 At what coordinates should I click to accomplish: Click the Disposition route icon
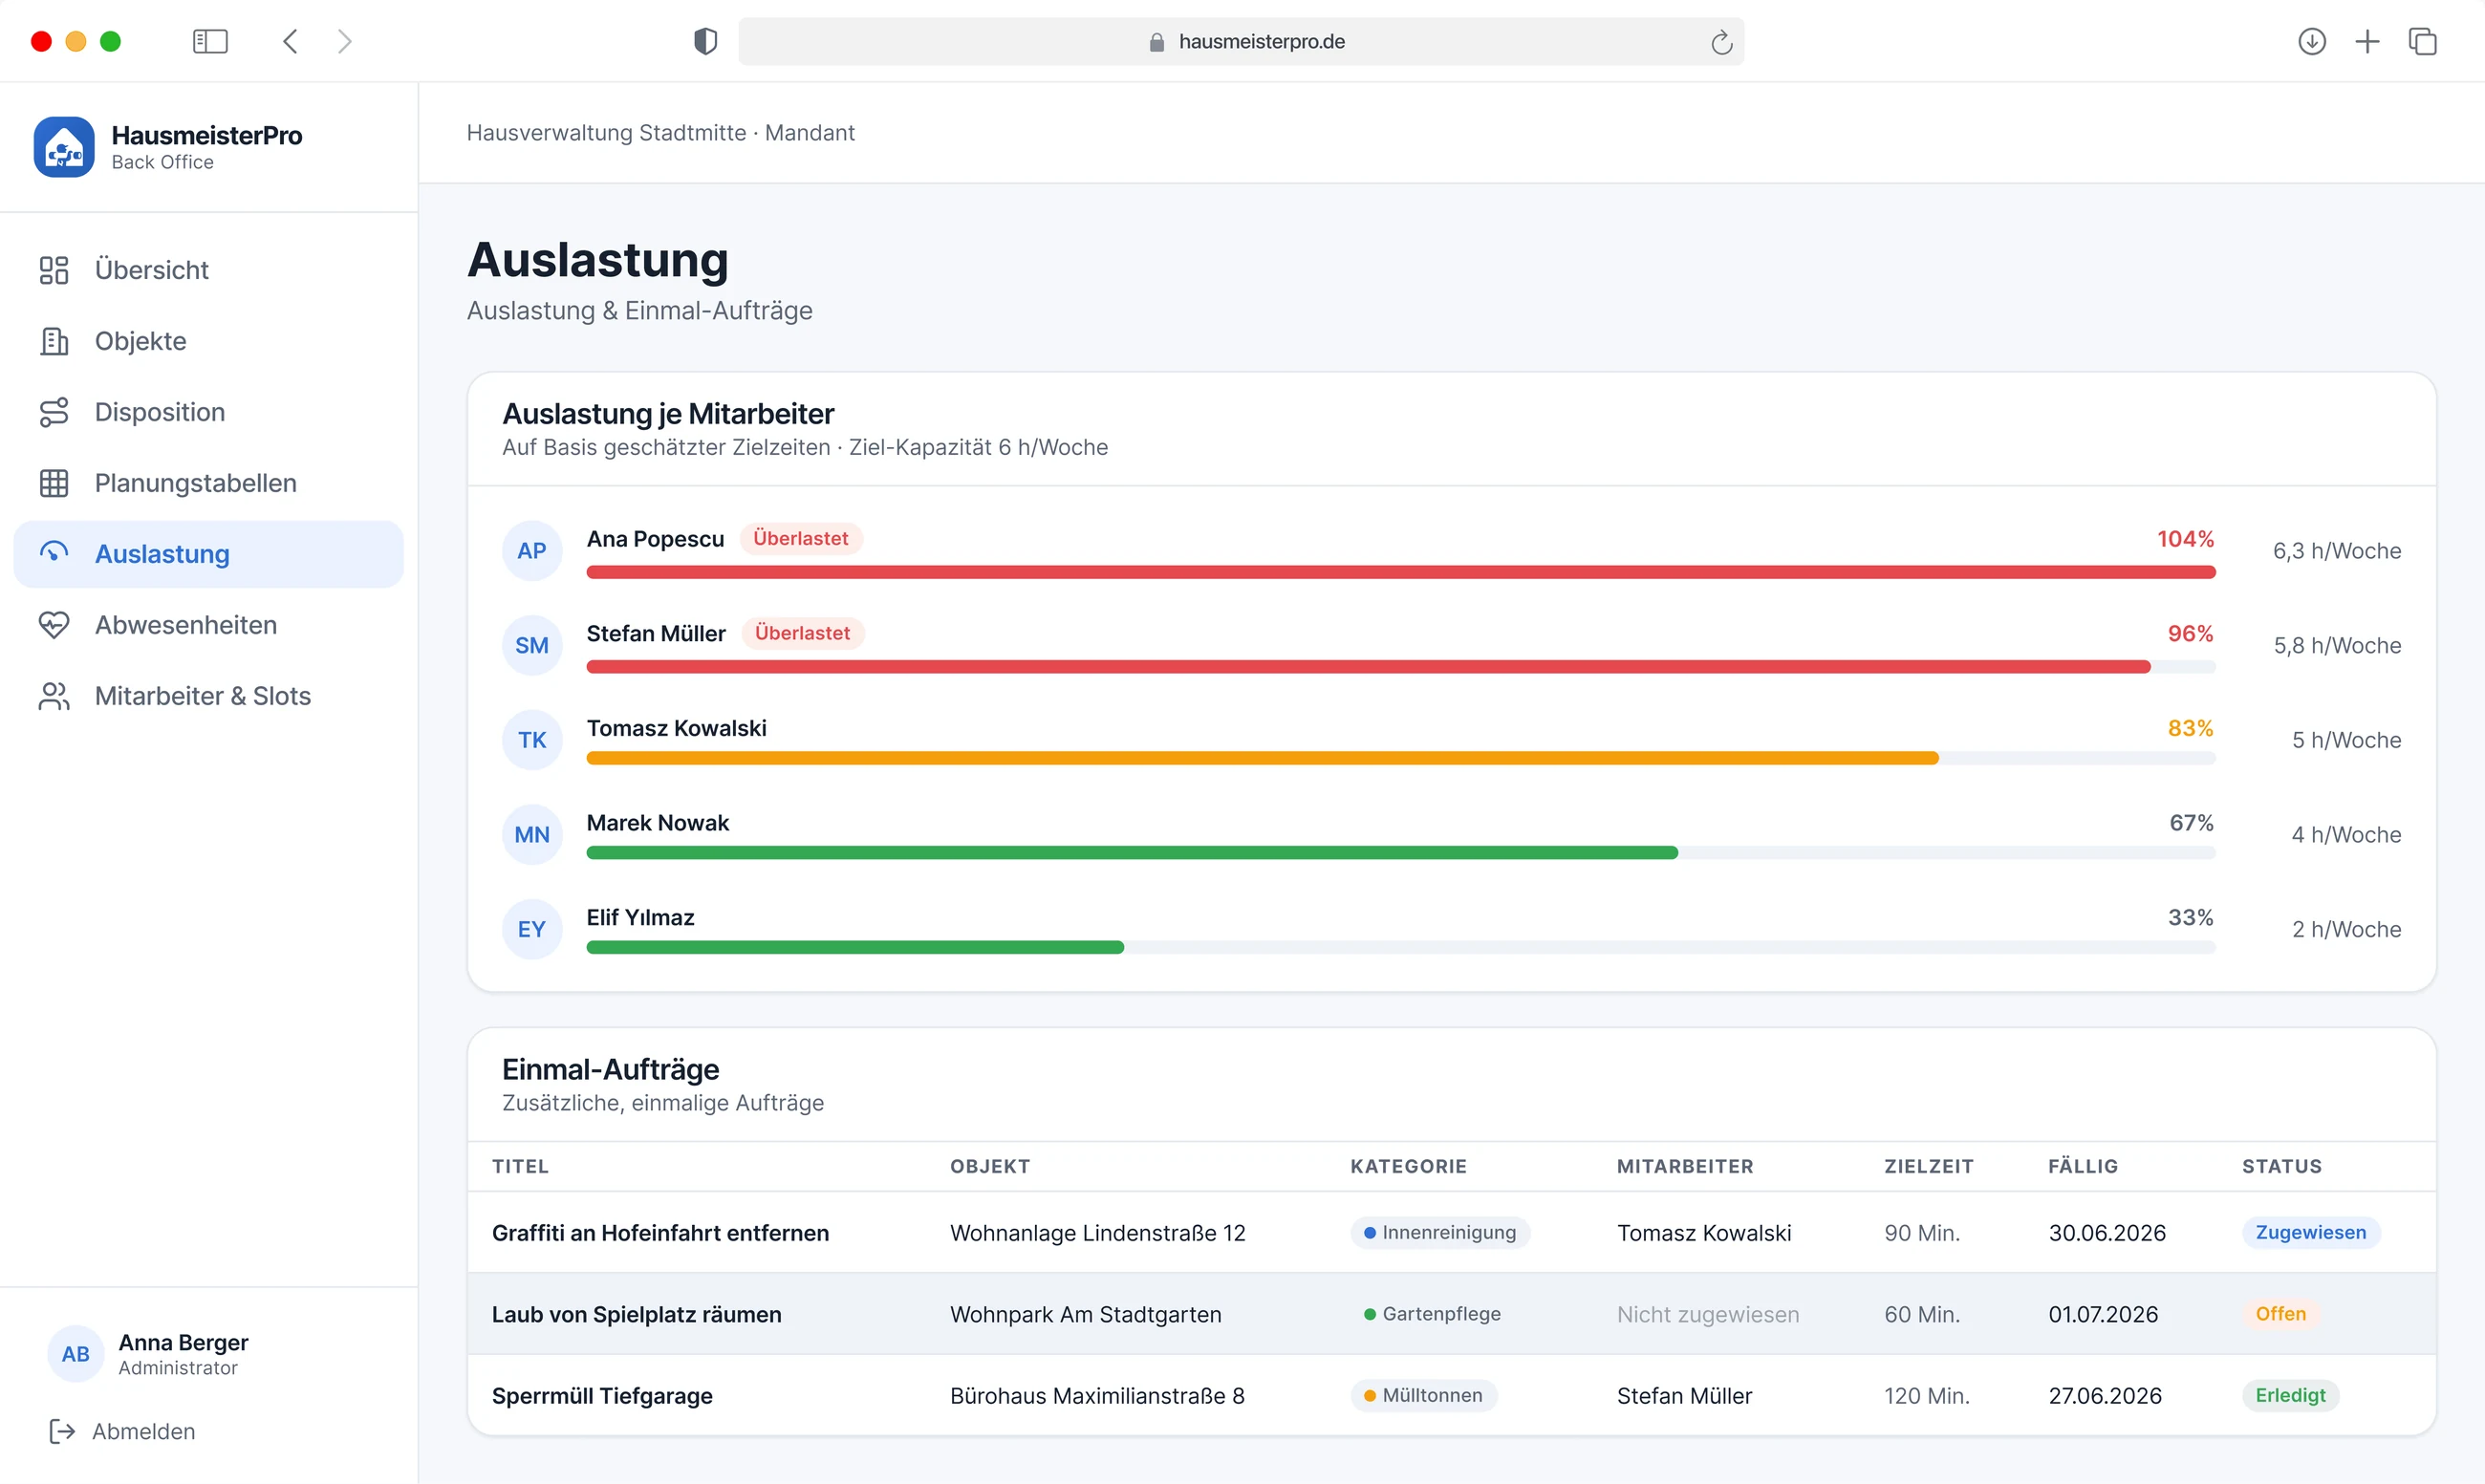tap(54, 412)
